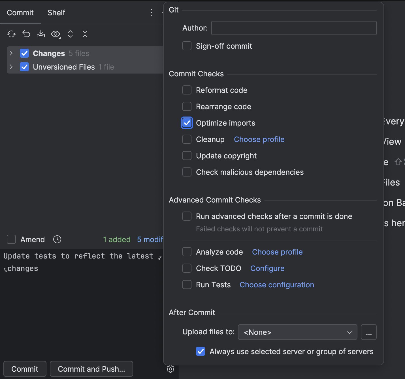The image size is (405, 379).
Task: Toggle the Amend checkbox
Action: pos(11,239)
